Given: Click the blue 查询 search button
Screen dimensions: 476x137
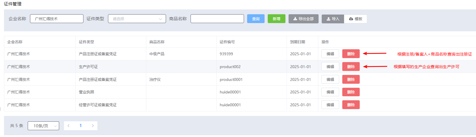Looking at the screenshot, I should [256, 19].
